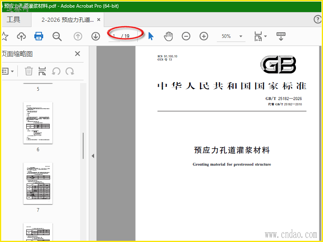Print the document with printer icon
Viewport: 323px width, 242px height.
click(39, 36)
